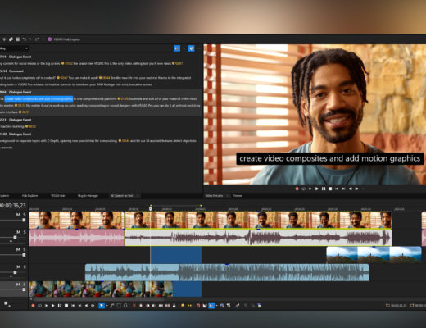Open the Normal Edit tool dropdown arrow
The width and height of the screenshot is (426, 328).
(106, 306)
